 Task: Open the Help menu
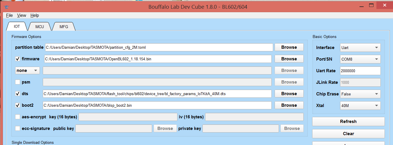(35, 15)
